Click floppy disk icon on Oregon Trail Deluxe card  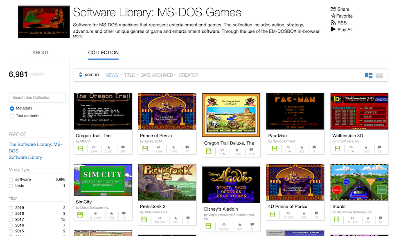pyautogui.click(x=209, y=151)
